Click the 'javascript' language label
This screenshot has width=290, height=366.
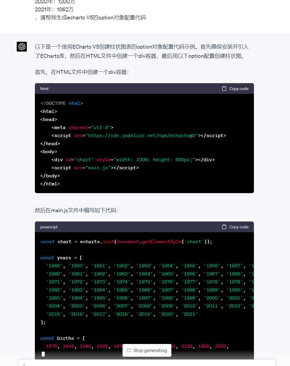pos(49,227)
